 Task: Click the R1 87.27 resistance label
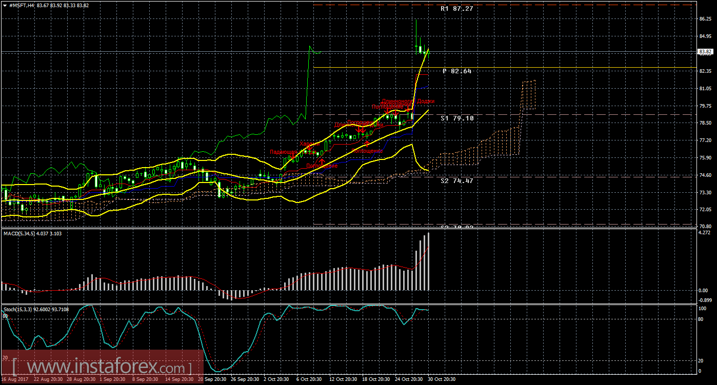[x=456, y=9]
